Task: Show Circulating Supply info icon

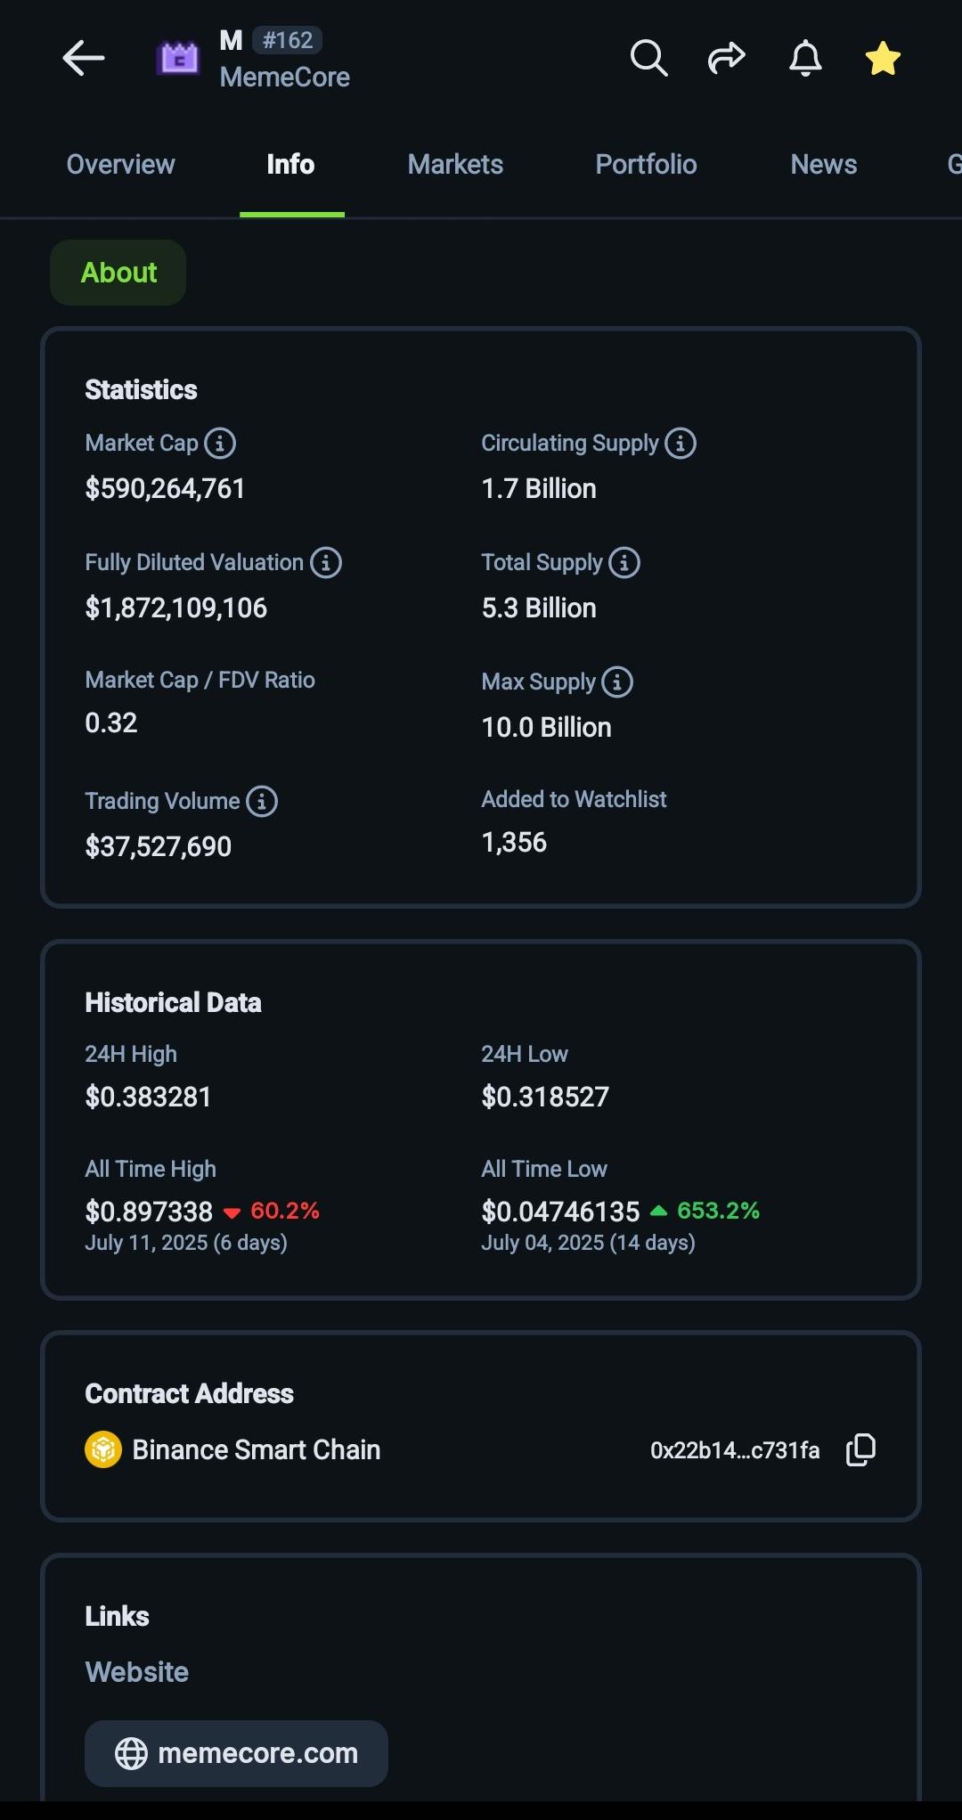Action: (x=681, y=443)
